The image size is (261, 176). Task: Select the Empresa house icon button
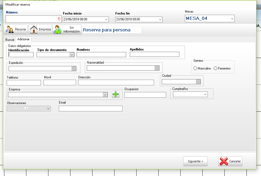pyautogui.click(x=40, y=30)
